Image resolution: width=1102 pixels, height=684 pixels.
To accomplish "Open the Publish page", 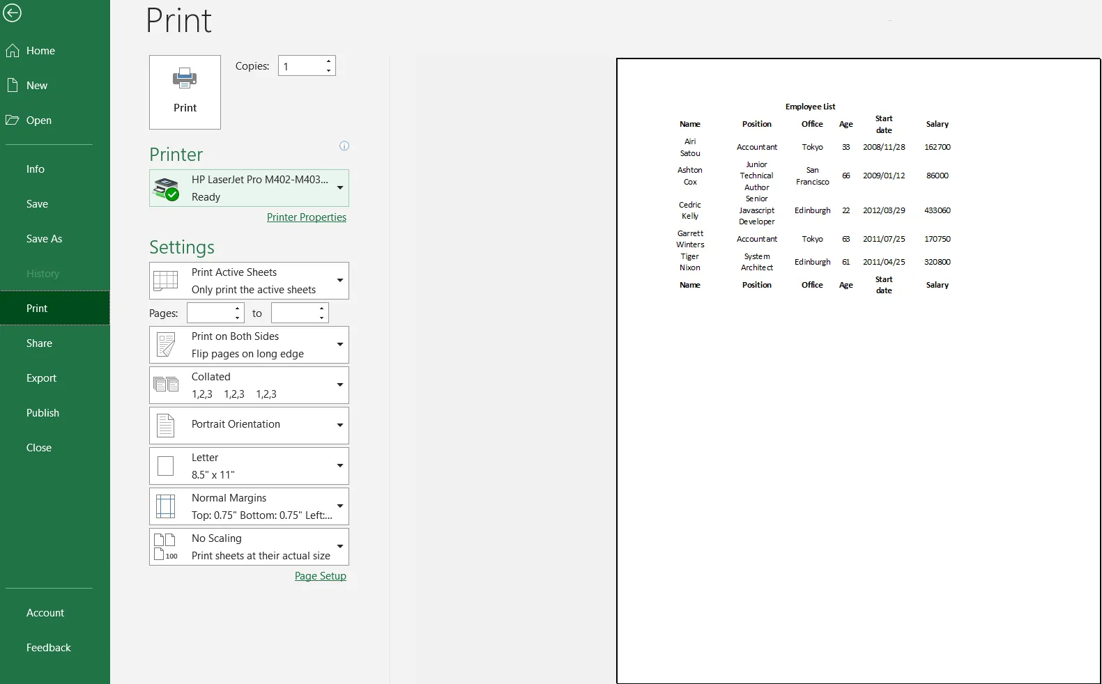I will (x=54, y=413).
